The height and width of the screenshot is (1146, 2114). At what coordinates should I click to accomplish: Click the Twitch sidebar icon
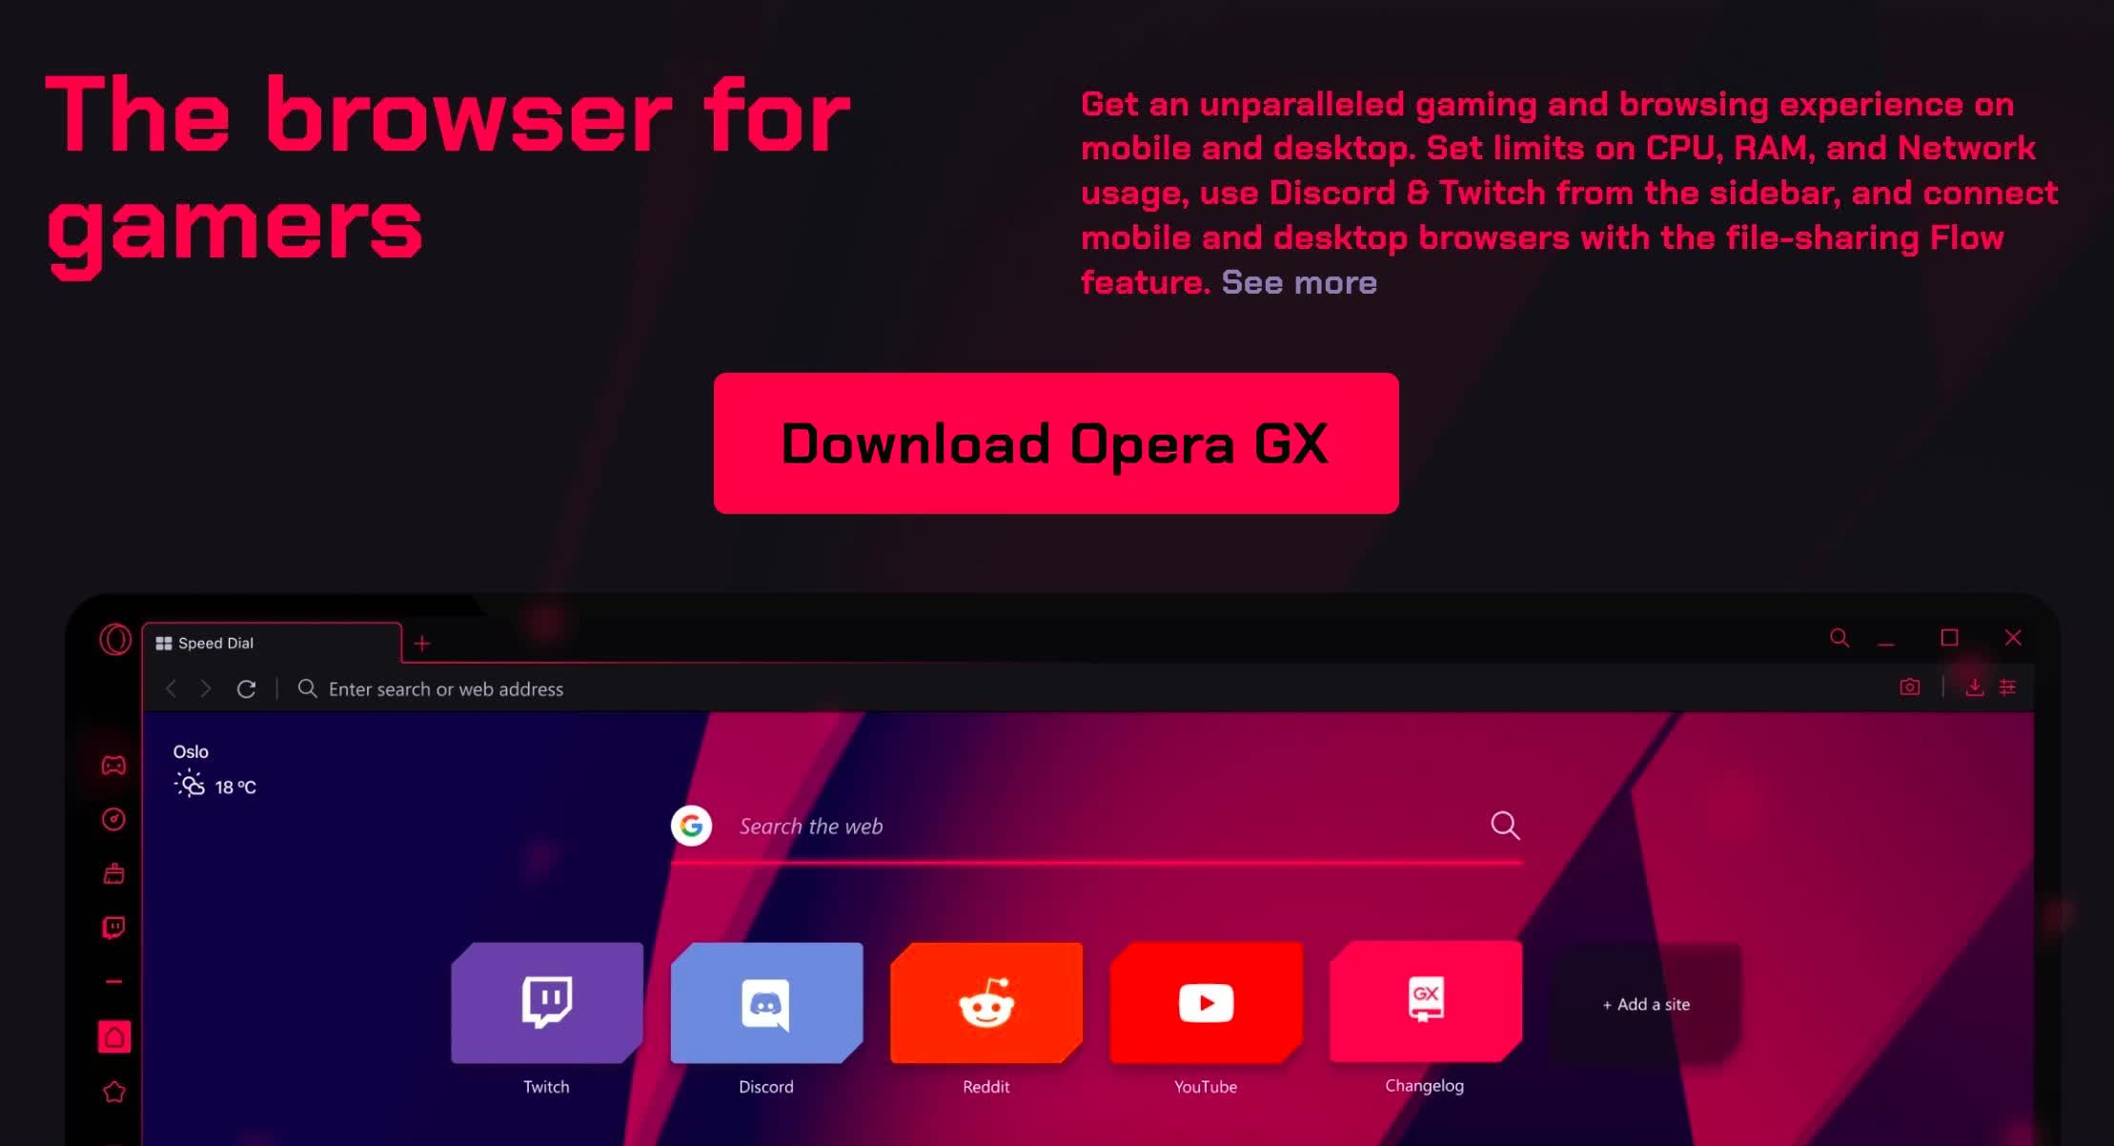point(112,928)
